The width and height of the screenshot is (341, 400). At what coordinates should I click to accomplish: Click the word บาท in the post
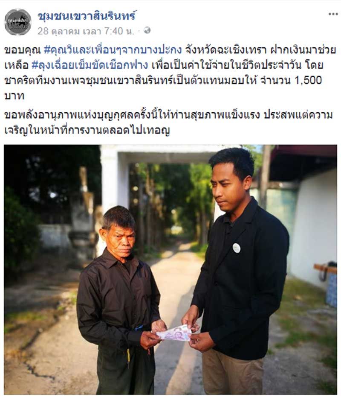(x=14, y=96)
